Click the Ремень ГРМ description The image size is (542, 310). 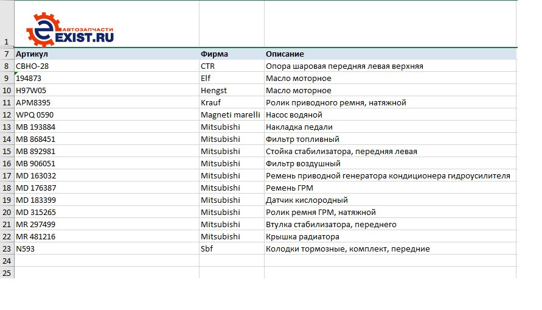point(391,188)
